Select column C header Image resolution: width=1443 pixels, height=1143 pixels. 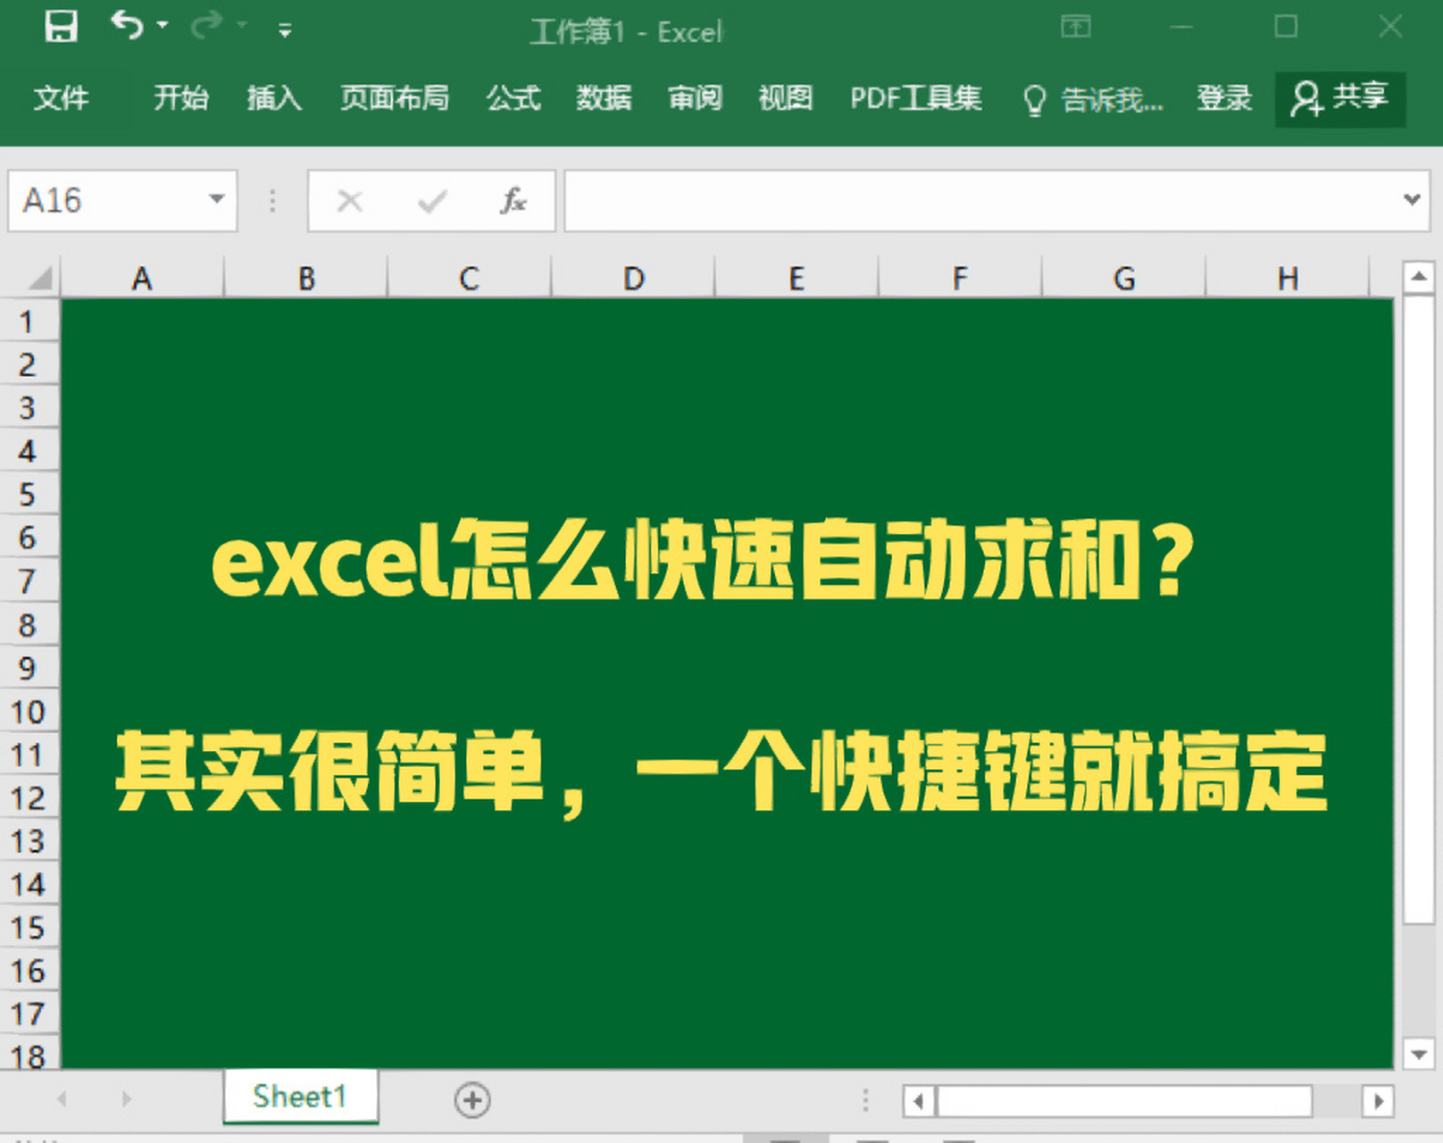[470, 279]
